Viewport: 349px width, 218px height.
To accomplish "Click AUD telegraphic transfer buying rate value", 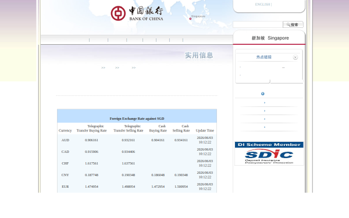I will tap(91, 140).
